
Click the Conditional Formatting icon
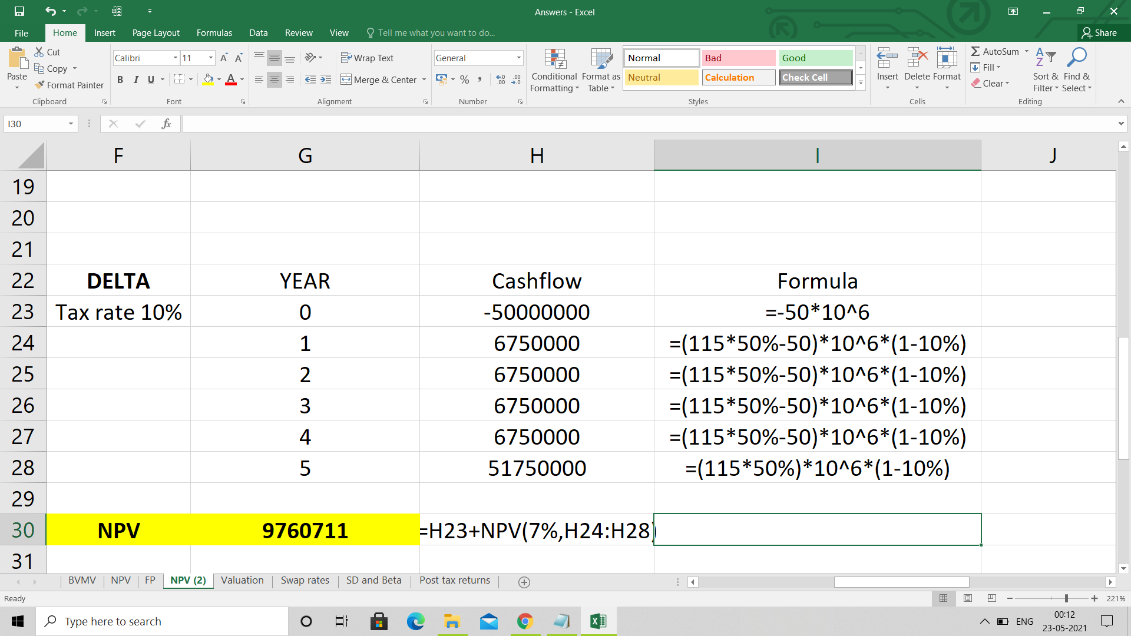pos(554,59)
